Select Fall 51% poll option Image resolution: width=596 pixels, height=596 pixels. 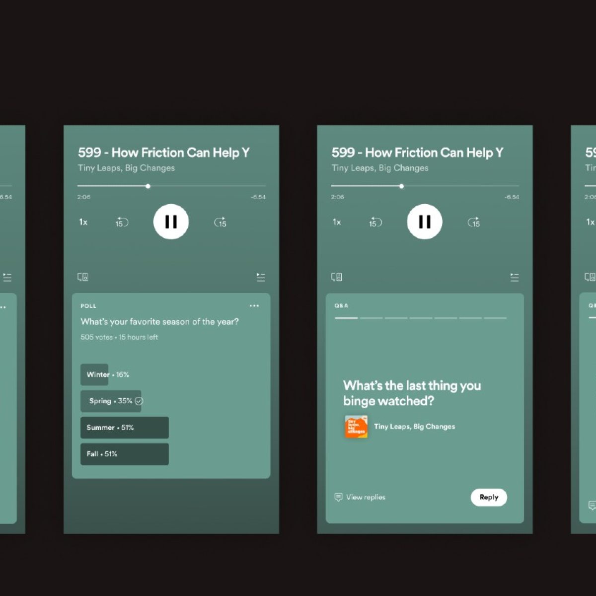click(x=125, y=454)
